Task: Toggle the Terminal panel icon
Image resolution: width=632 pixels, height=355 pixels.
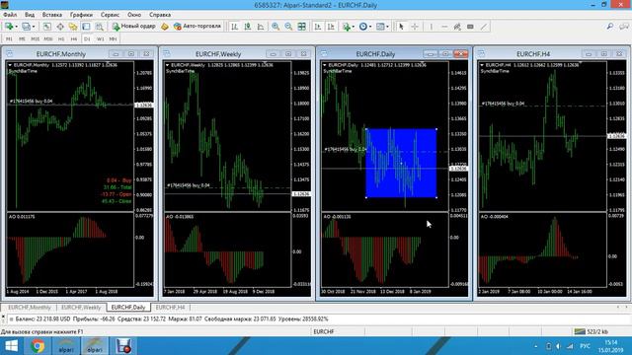Action: [x=86, y=27]
